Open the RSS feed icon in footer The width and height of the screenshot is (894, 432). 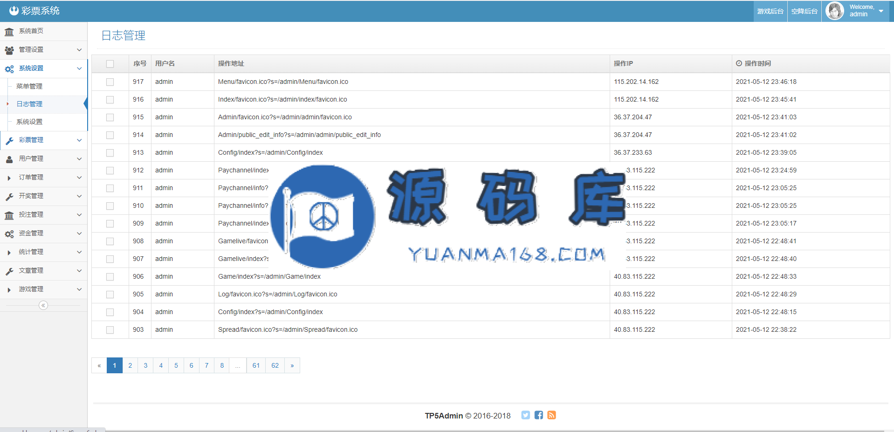point(551,415)
